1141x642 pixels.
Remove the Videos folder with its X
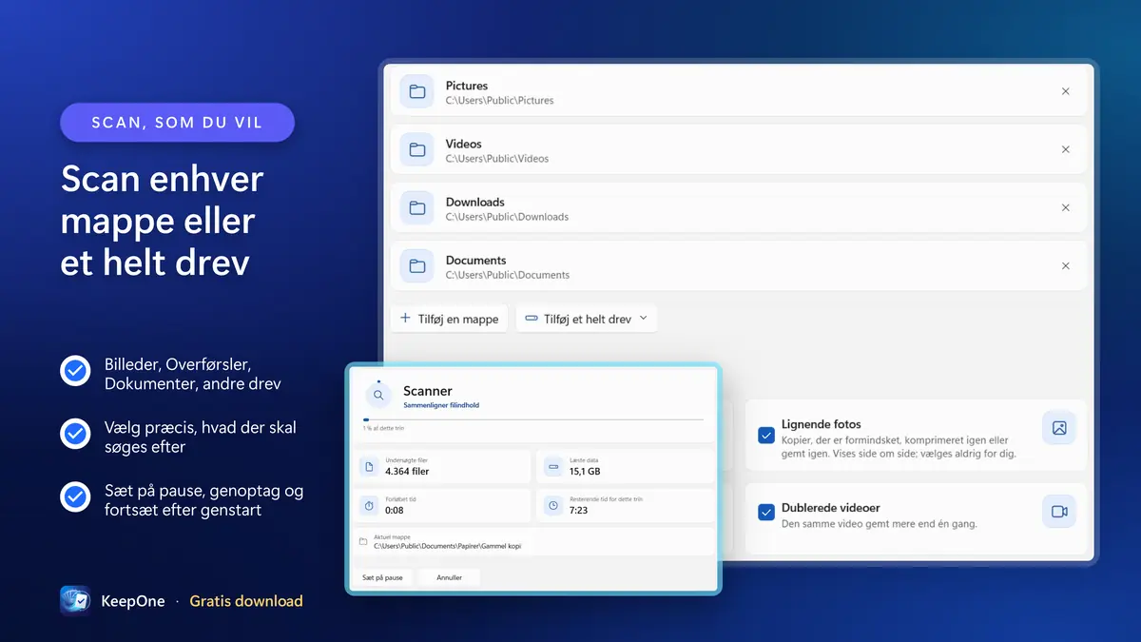(1066, 150)
